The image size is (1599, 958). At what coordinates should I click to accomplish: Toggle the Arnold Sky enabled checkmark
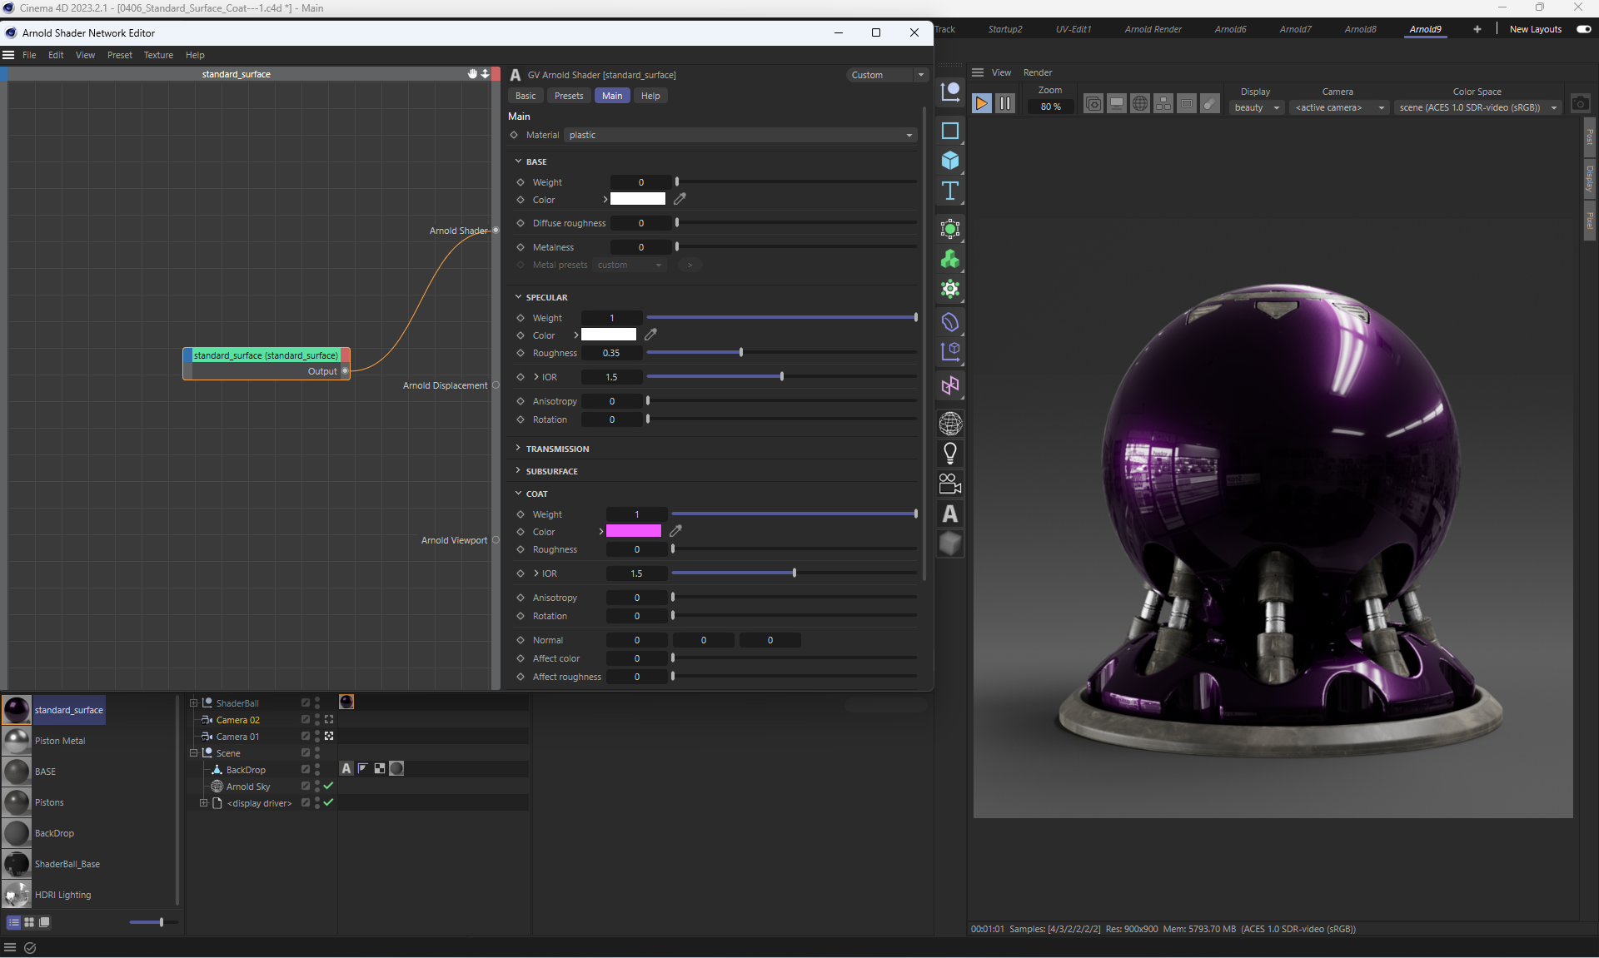point(328,787)
